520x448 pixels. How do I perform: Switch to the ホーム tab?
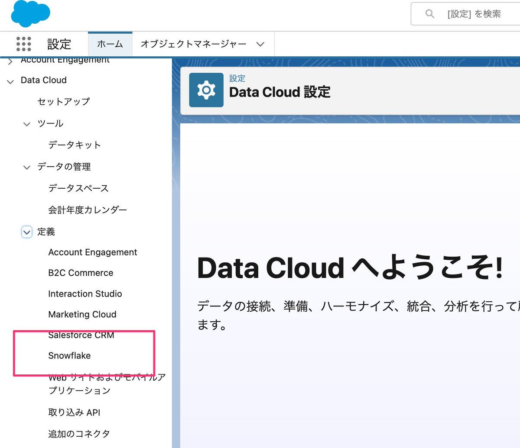[110, 44]
